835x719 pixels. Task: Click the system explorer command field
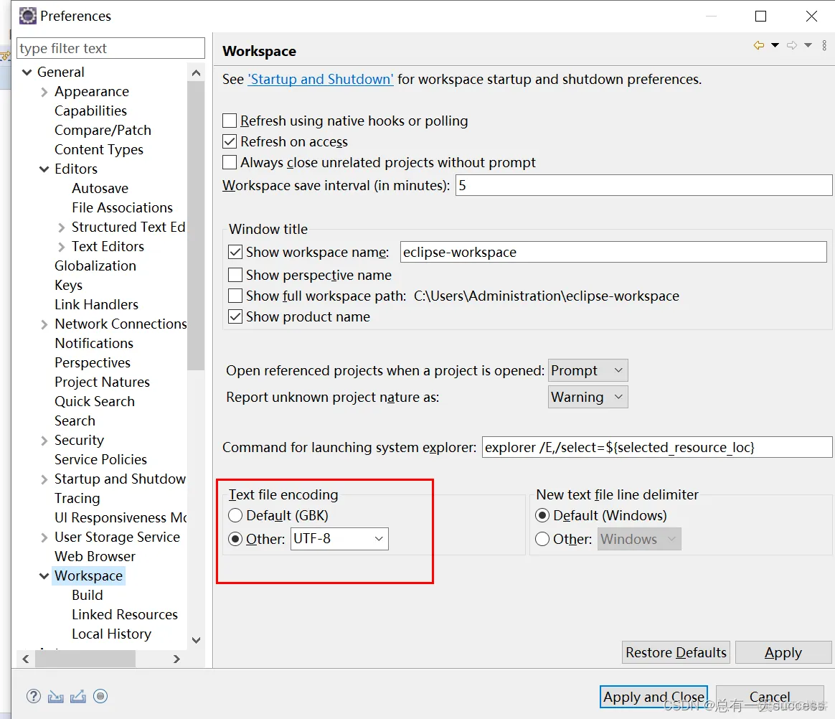pos(657,447)
